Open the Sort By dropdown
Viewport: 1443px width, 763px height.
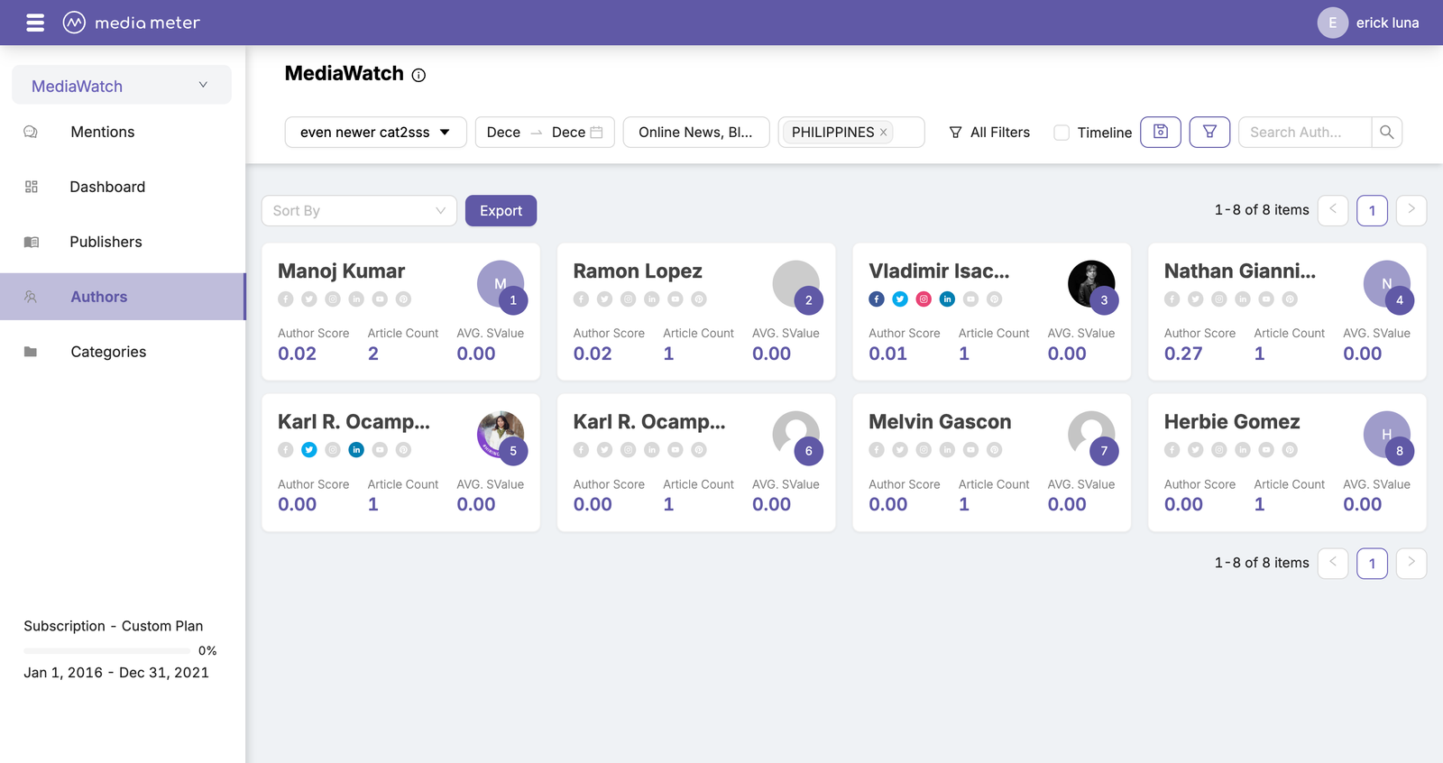359,210
